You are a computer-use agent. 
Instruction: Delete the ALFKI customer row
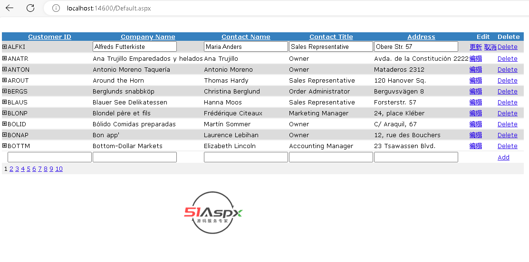pyautogui.click(x=508, y=47)
